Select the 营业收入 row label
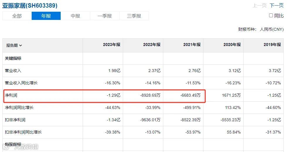 pyautogui.click(x=13, y=71)
